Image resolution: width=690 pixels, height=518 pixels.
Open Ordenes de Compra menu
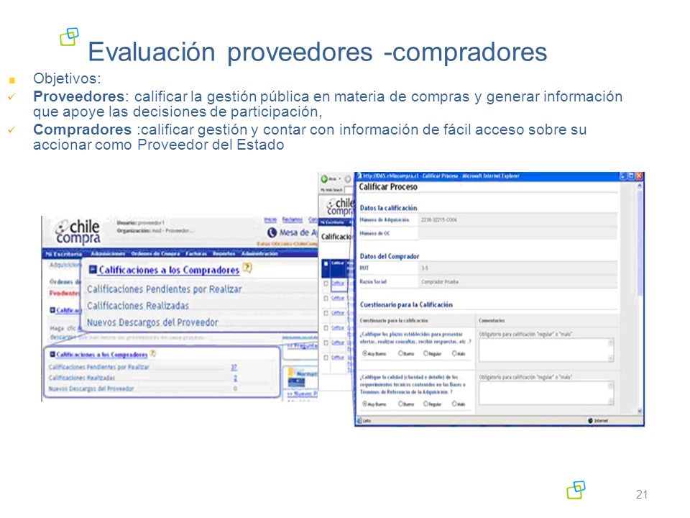click(x=155, y=253)
